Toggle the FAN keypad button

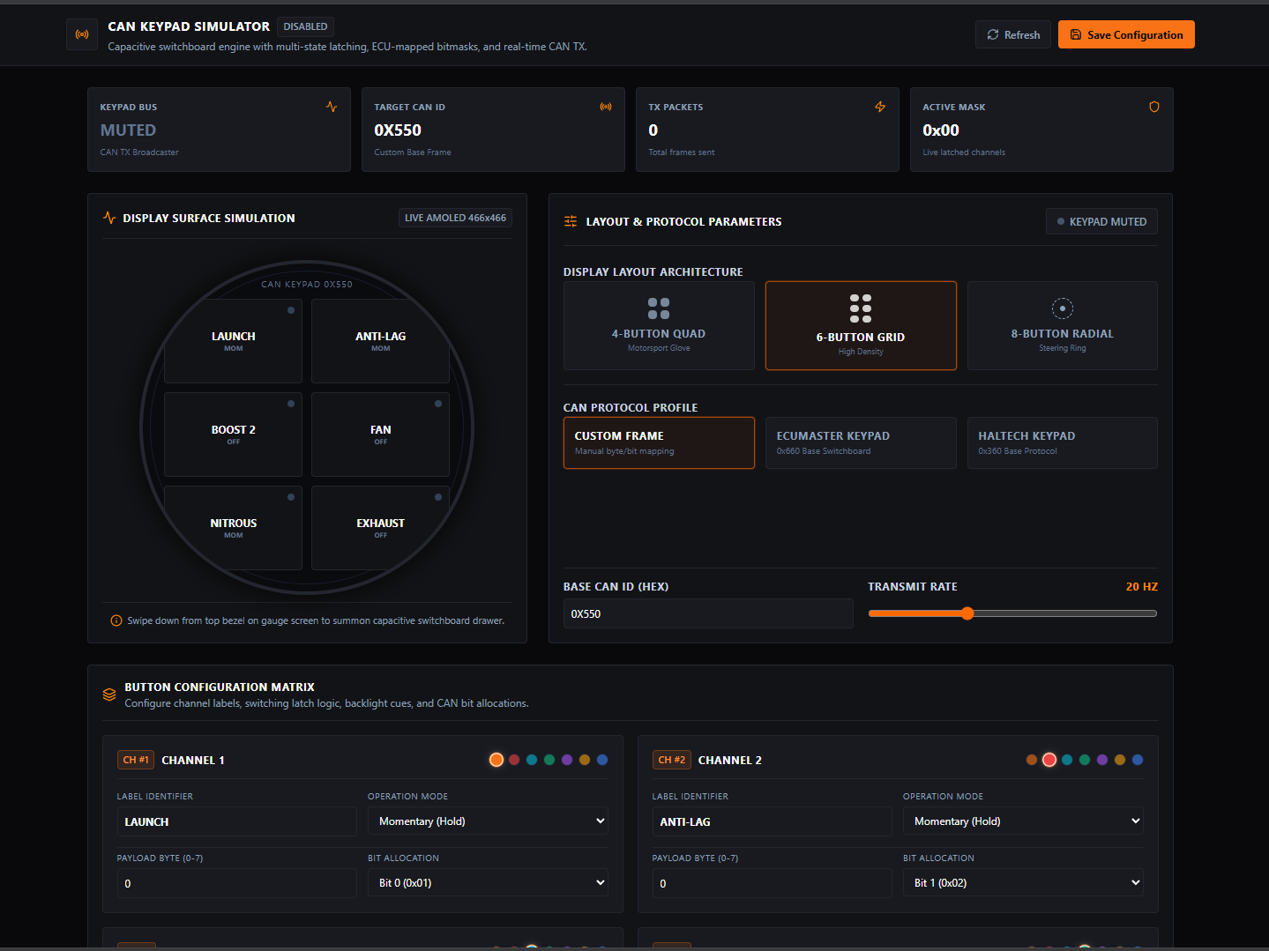coord(380,435)
